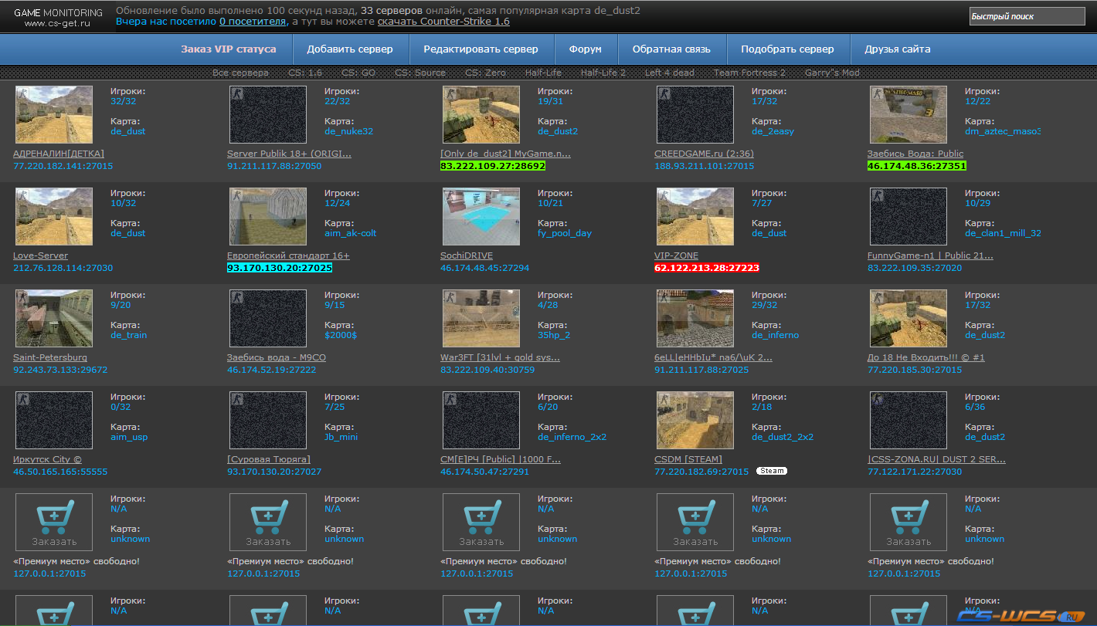Open the Форум menu item

586,49
